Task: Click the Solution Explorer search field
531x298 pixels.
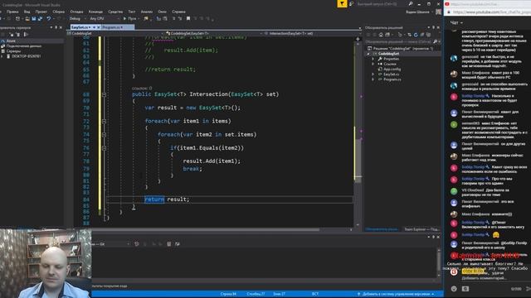Action: (x=398, y=41)
